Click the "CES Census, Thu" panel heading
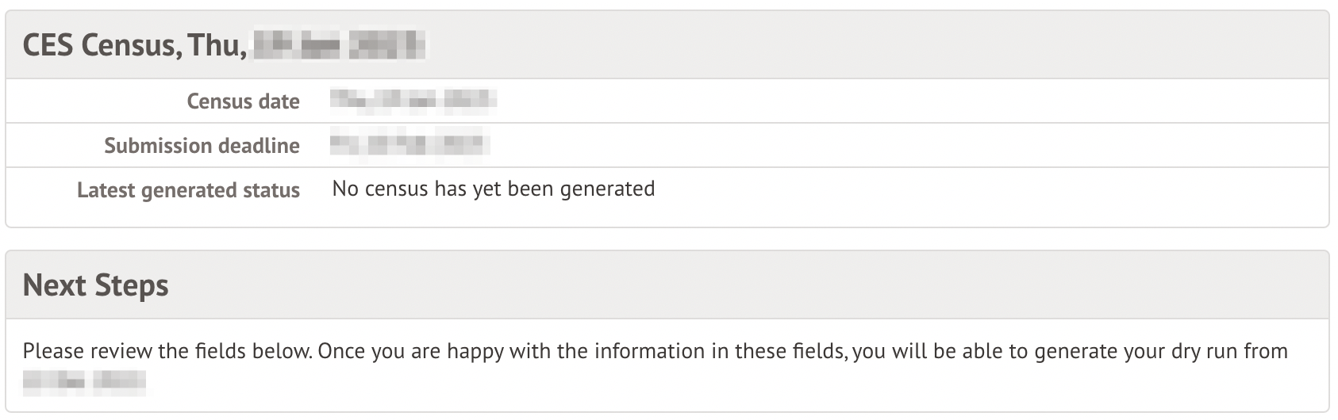1338x420 pixels. (133, 45)
